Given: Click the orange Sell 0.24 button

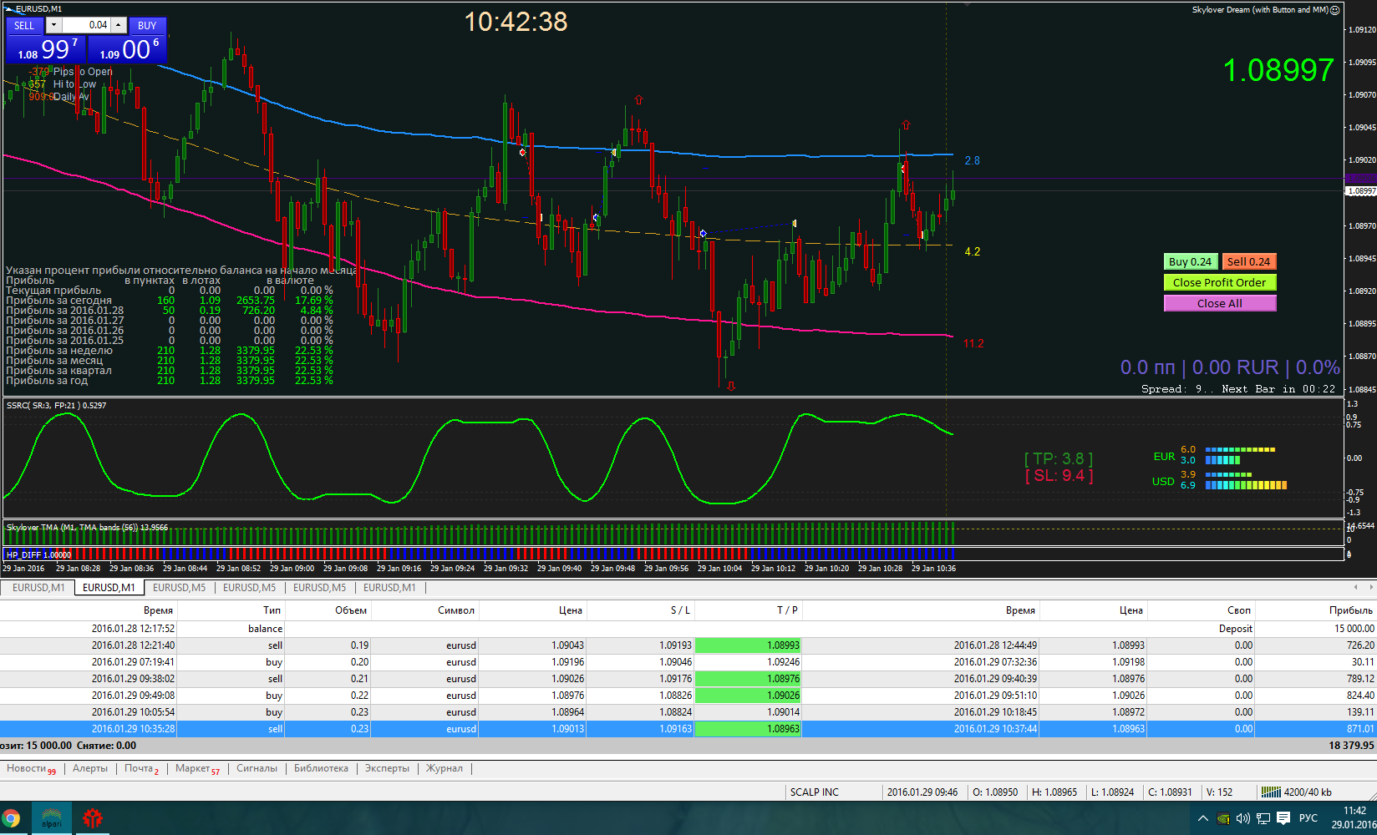Looking at the screenshot, I should click(1248, 261).
